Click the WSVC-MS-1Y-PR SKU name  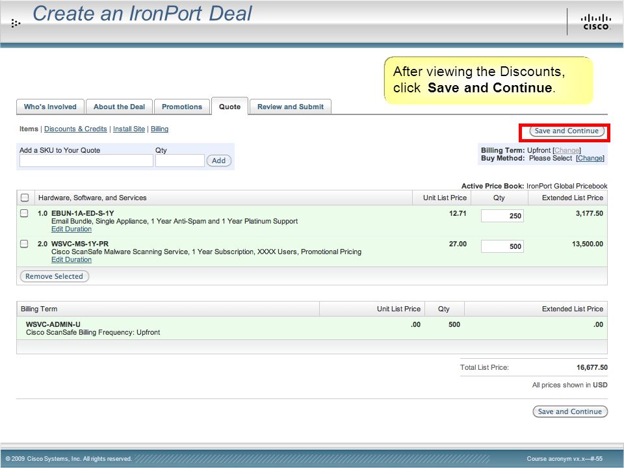[80, 244]
